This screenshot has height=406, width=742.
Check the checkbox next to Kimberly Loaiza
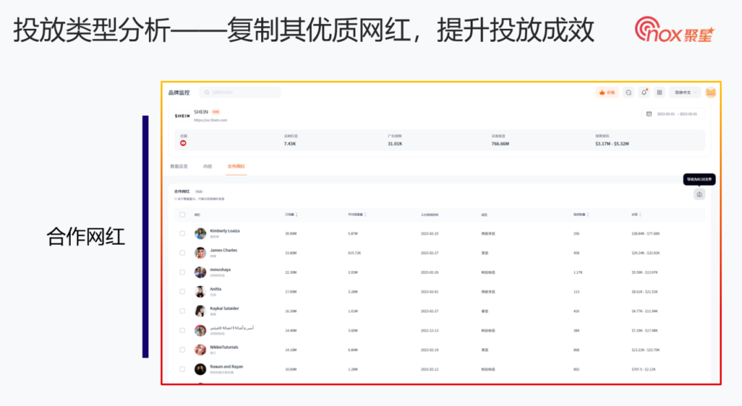coord(182,232)
